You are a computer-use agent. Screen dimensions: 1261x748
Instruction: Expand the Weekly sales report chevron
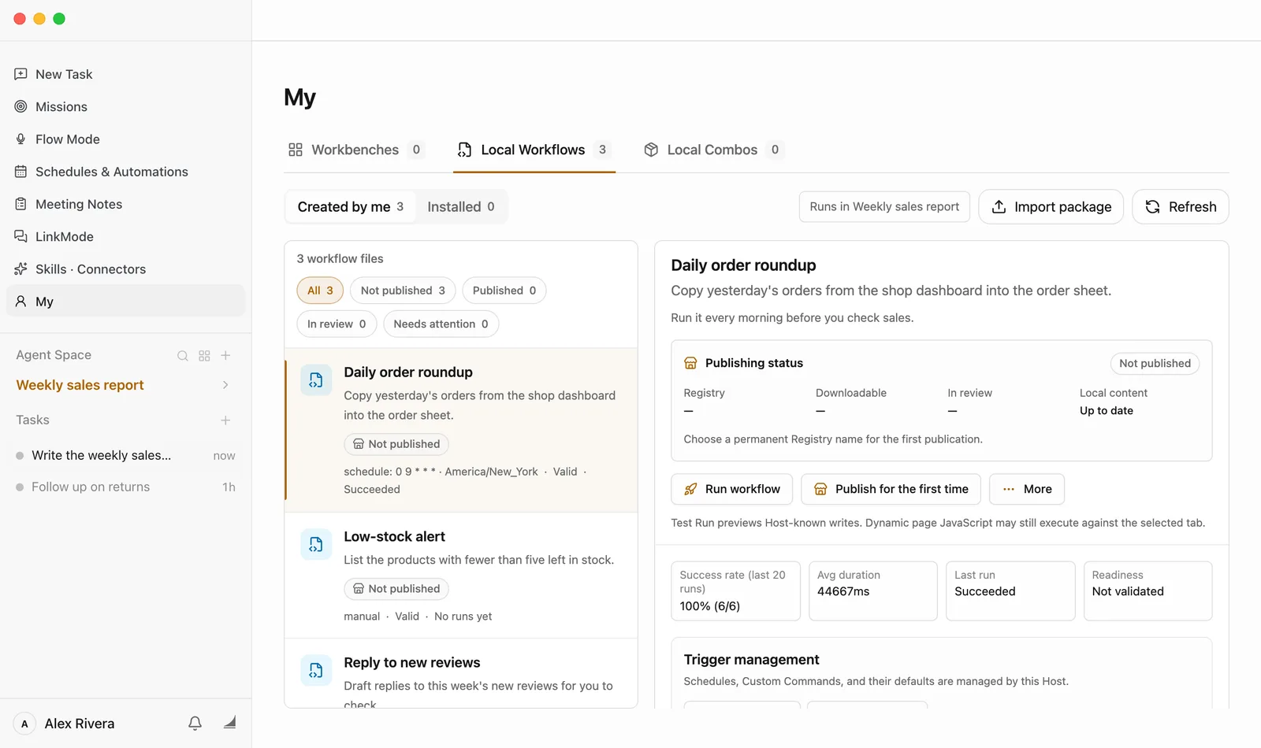(225, 385)
